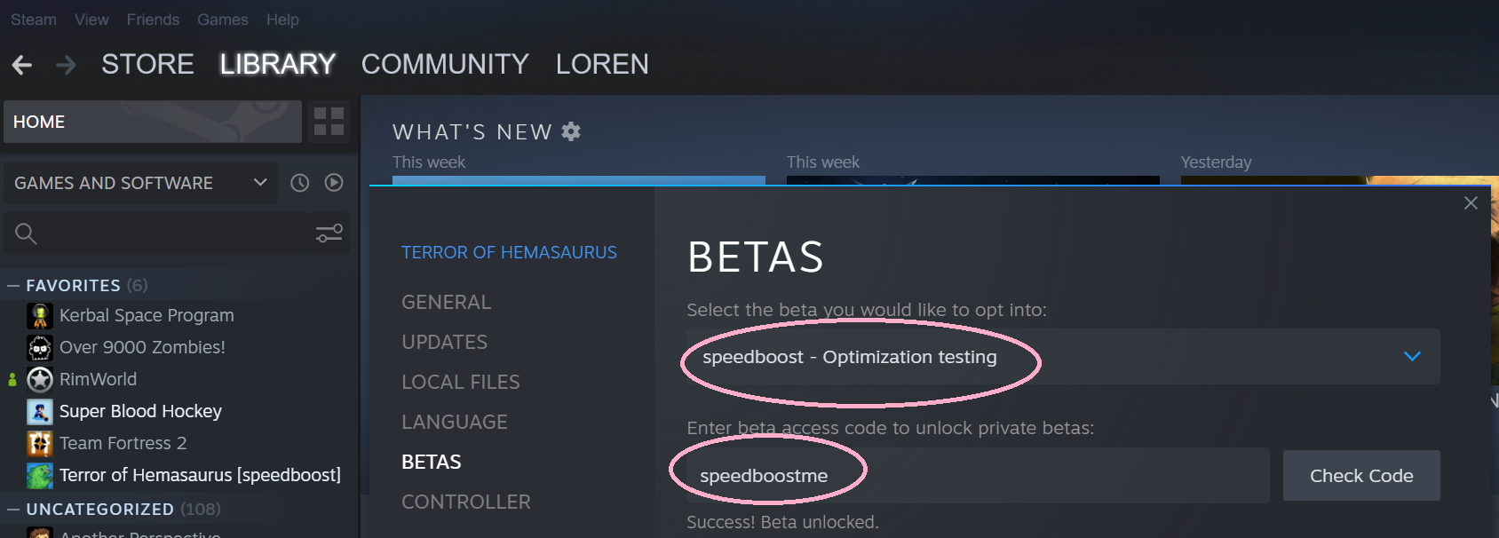This screenshot has width=1499, height=538.
Task: Open the Friends menu
Action: [153, 20]
